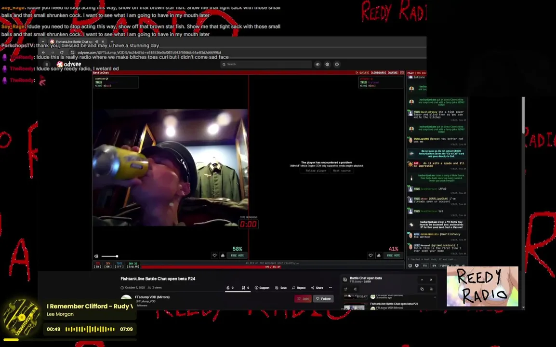Click the video title Fishtank.live Battle Chat open beta P24
The width and height of the screenshot is (556, 347).
point(158,279)
